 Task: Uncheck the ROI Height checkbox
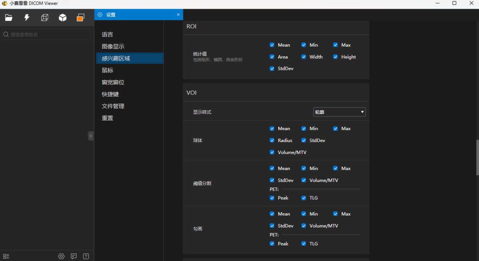pyautogui.click(x=336, y=57)
